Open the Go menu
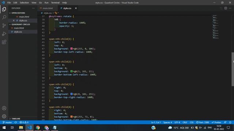This screenshot has width=234, height=131. (x=40, y=3)
